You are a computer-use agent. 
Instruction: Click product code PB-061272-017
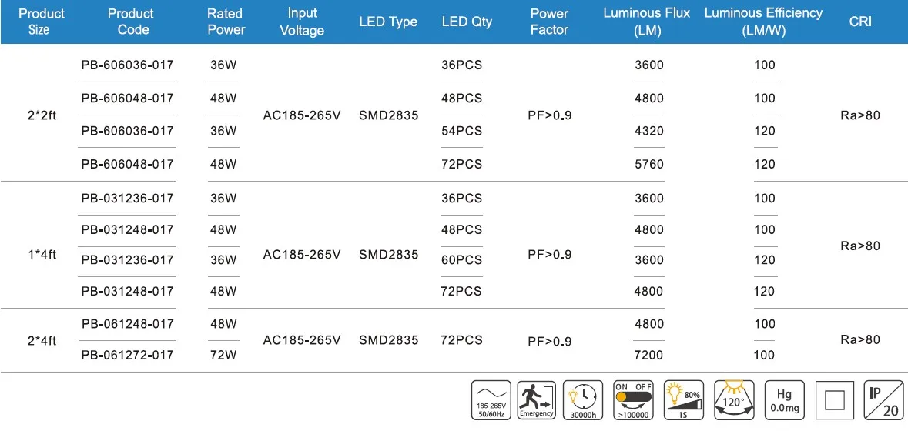tap(128, 356)
